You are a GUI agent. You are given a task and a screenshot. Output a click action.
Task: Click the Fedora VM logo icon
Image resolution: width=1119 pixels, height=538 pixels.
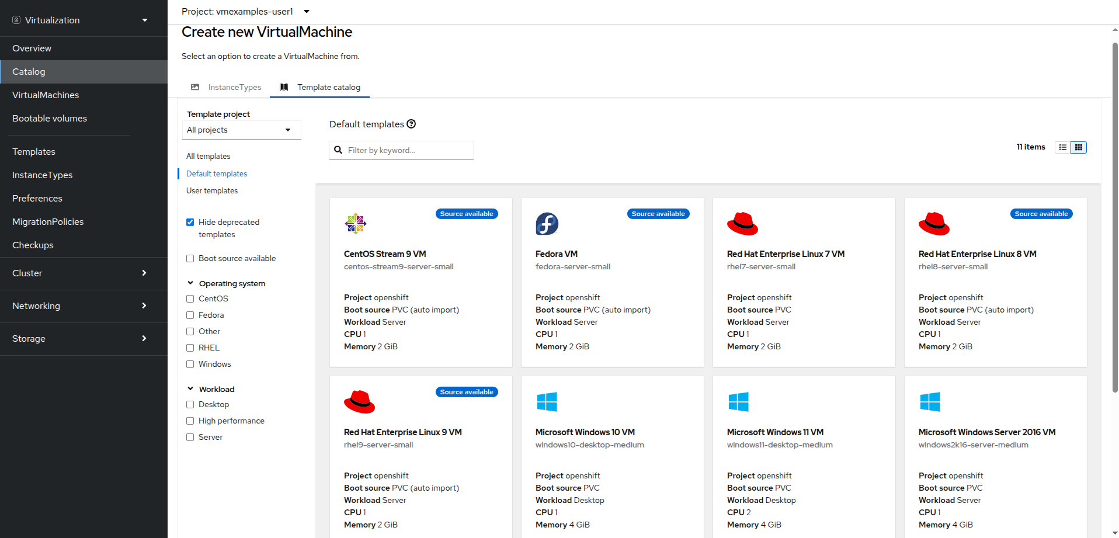547,224
